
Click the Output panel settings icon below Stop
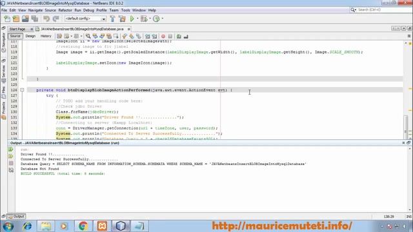click(11, 170)
